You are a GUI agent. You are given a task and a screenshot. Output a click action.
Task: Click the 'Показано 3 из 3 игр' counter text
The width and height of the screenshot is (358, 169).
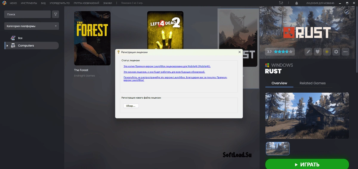[132, 3]
